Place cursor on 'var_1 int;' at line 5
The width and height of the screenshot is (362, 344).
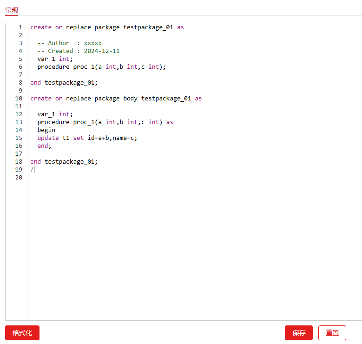click(x=55, y=59)
